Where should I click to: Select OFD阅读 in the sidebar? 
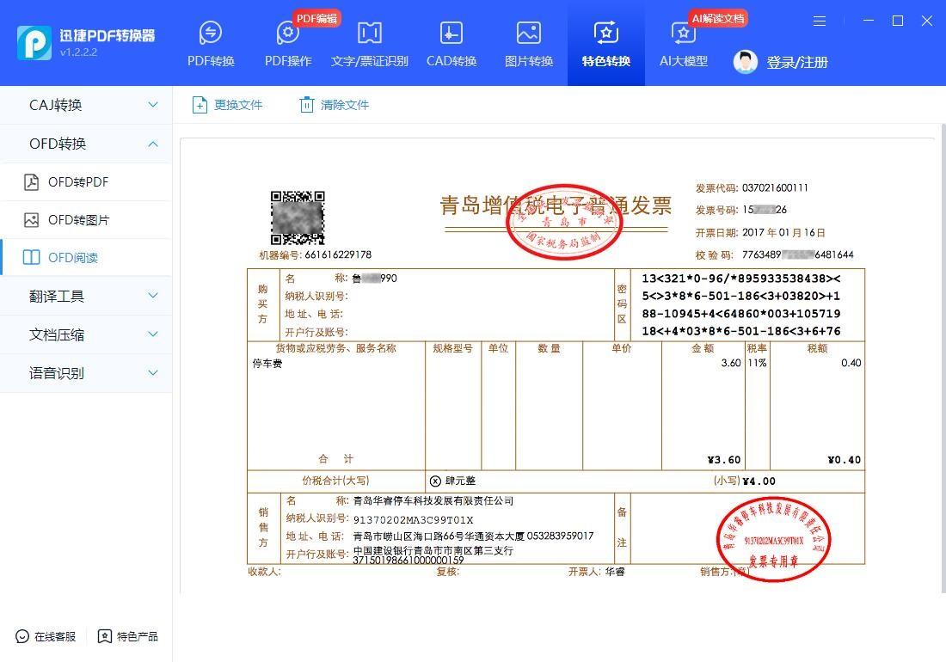click(x=86, y=257)
